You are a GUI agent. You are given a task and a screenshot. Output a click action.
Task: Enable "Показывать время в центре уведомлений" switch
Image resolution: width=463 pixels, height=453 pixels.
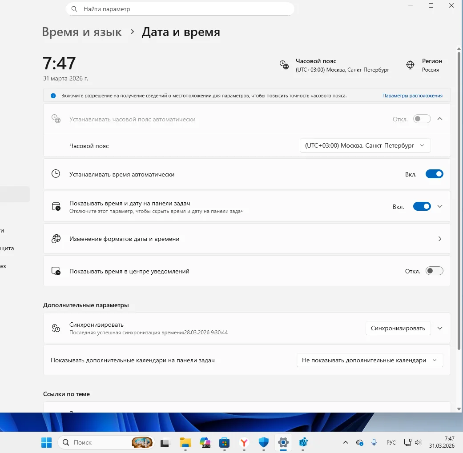[434, 271]
